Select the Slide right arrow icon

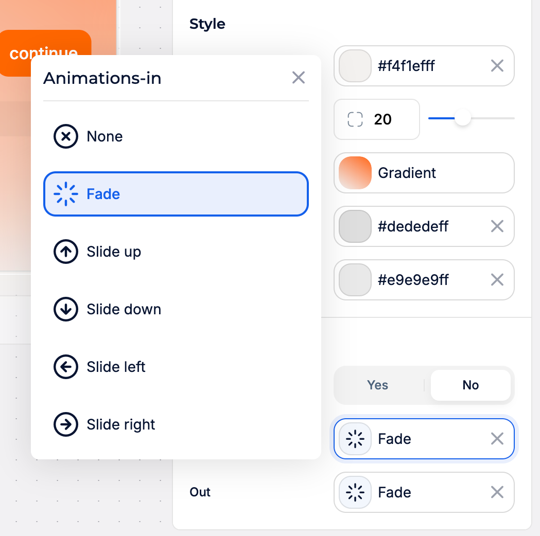point(65,424)
